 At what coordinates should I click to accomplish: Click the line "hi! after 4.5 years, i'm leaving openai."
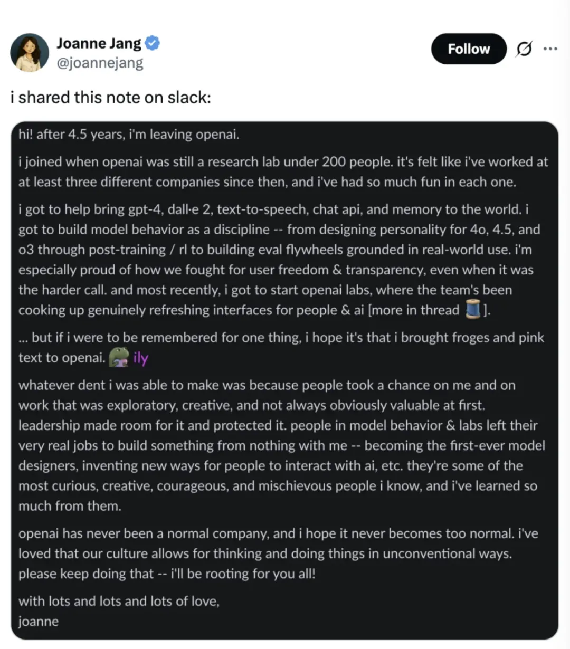(129, 135)
